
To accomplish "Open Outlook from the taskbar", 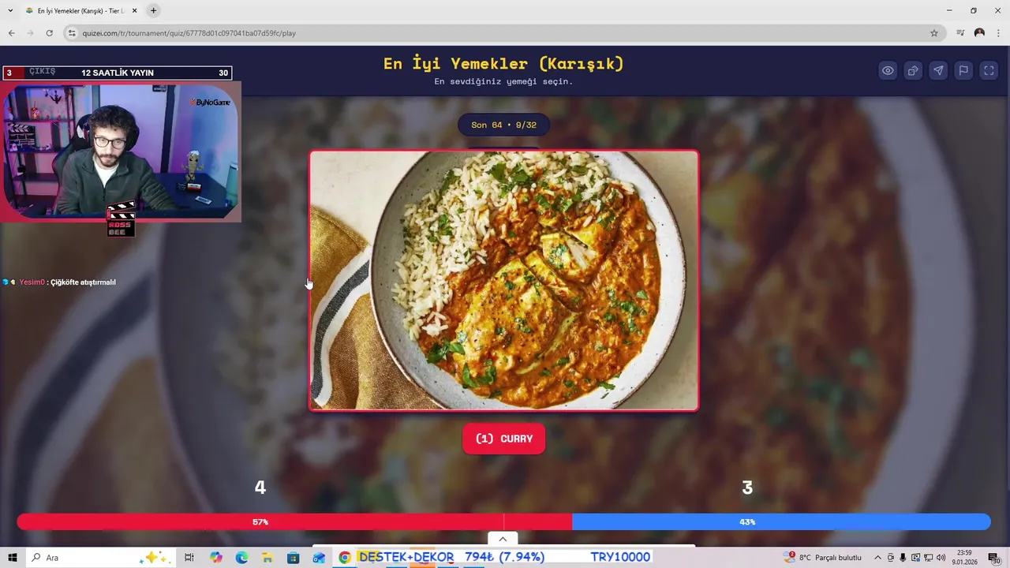I will (319, 557).
